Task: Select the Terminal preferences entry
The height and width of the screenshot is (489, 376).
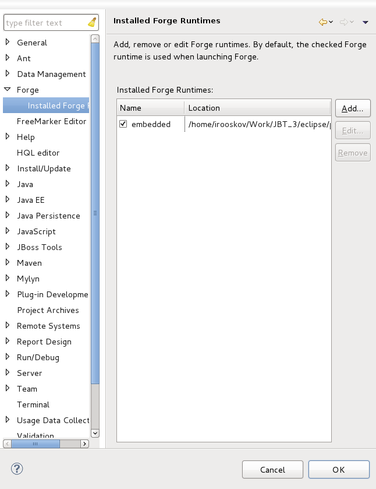Action: [x=33, y=404]
